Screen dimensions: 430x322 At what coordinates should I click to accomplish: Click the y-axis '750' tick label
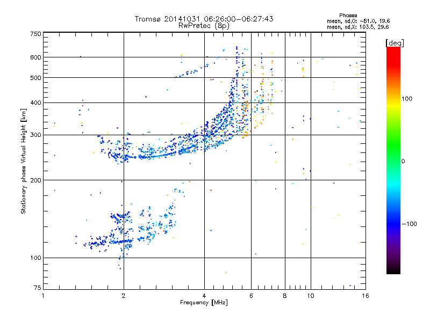tap(35, 34)
